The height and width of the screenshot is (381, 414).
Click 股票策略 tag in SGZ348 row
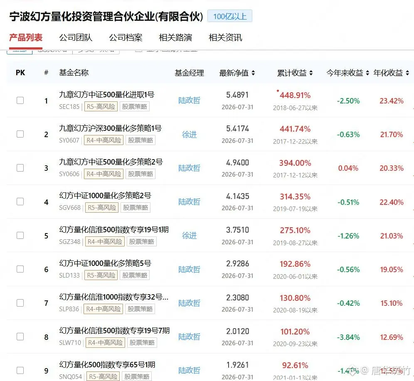(141, 242)
